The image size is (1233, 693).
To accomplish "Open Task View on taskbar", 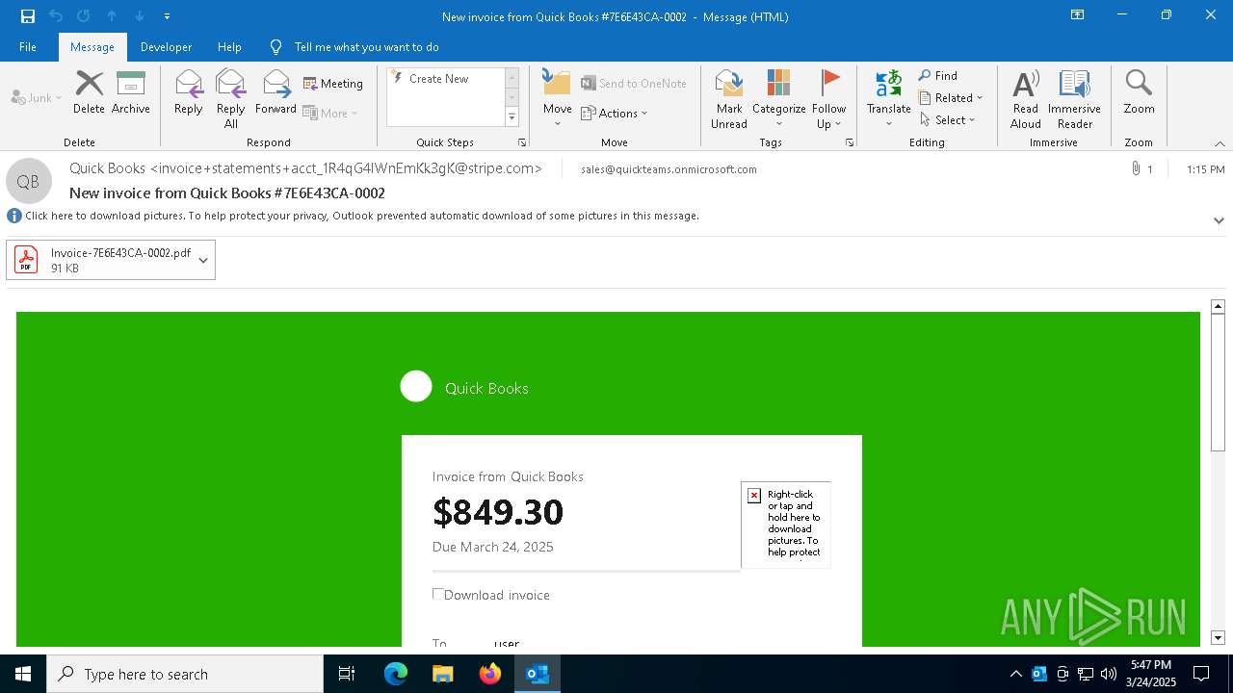I will click(347, 674).
